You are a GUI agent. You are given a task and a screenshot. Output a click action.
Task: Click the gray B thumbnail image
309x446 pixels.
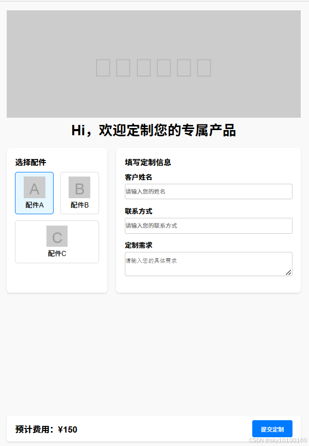coord(79,187)
